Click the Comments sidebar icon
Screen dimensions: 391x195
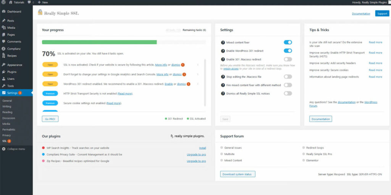pyautogui.click(x=4, y=42)
